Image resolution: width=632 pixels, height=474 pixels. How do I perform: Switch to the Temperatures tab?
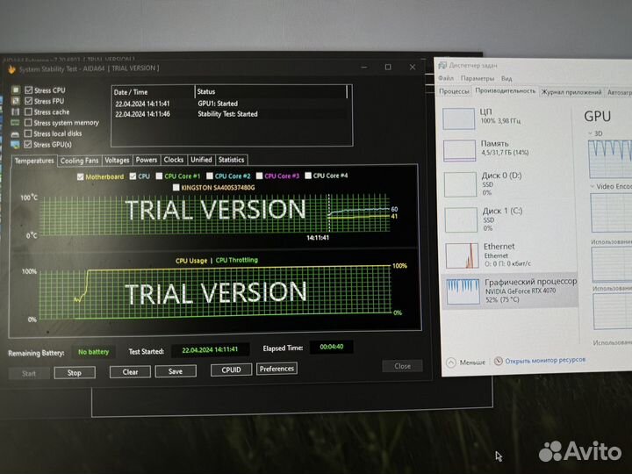point(34,161)
